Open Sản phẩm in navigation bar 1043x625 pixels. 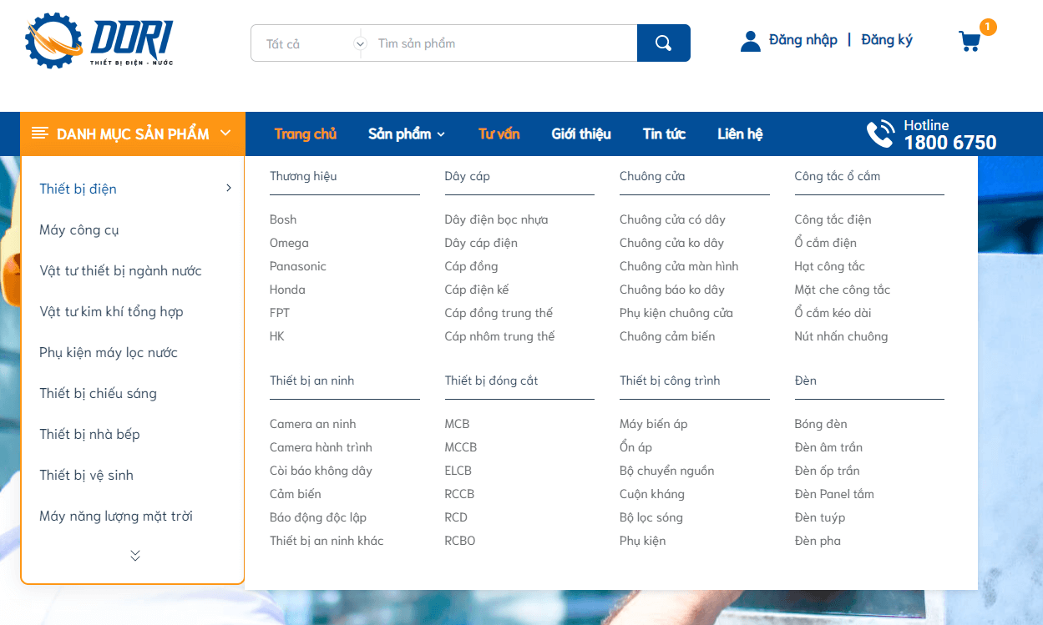point(400,134)
